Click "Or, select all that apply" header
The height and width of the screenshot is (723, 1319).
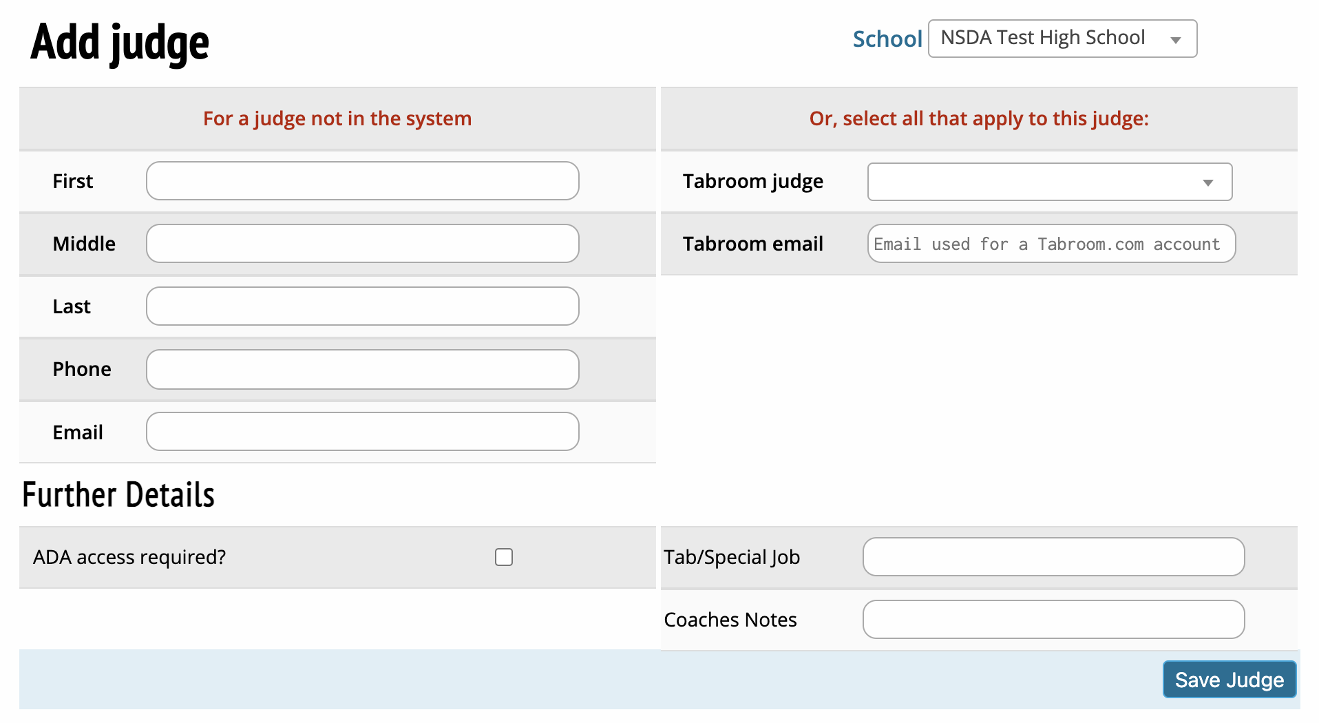tap(978, 118)
